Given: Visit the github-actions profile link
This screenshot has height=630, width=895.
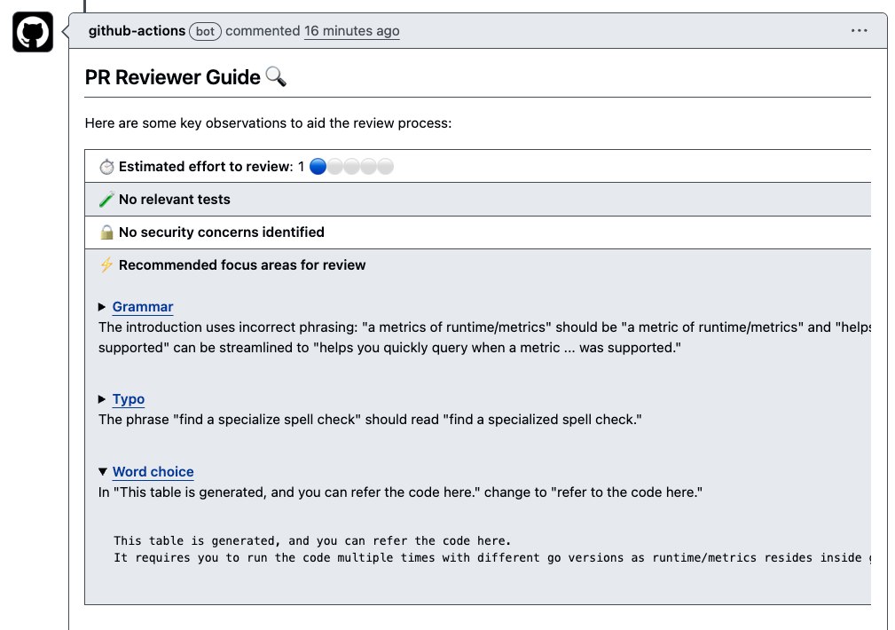Looking at the screenshot, I should (137, 30).
